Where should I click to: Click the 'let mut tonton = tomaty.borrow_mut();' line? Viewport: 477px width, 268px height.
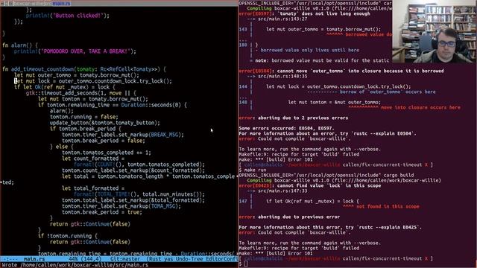[92, 99]
